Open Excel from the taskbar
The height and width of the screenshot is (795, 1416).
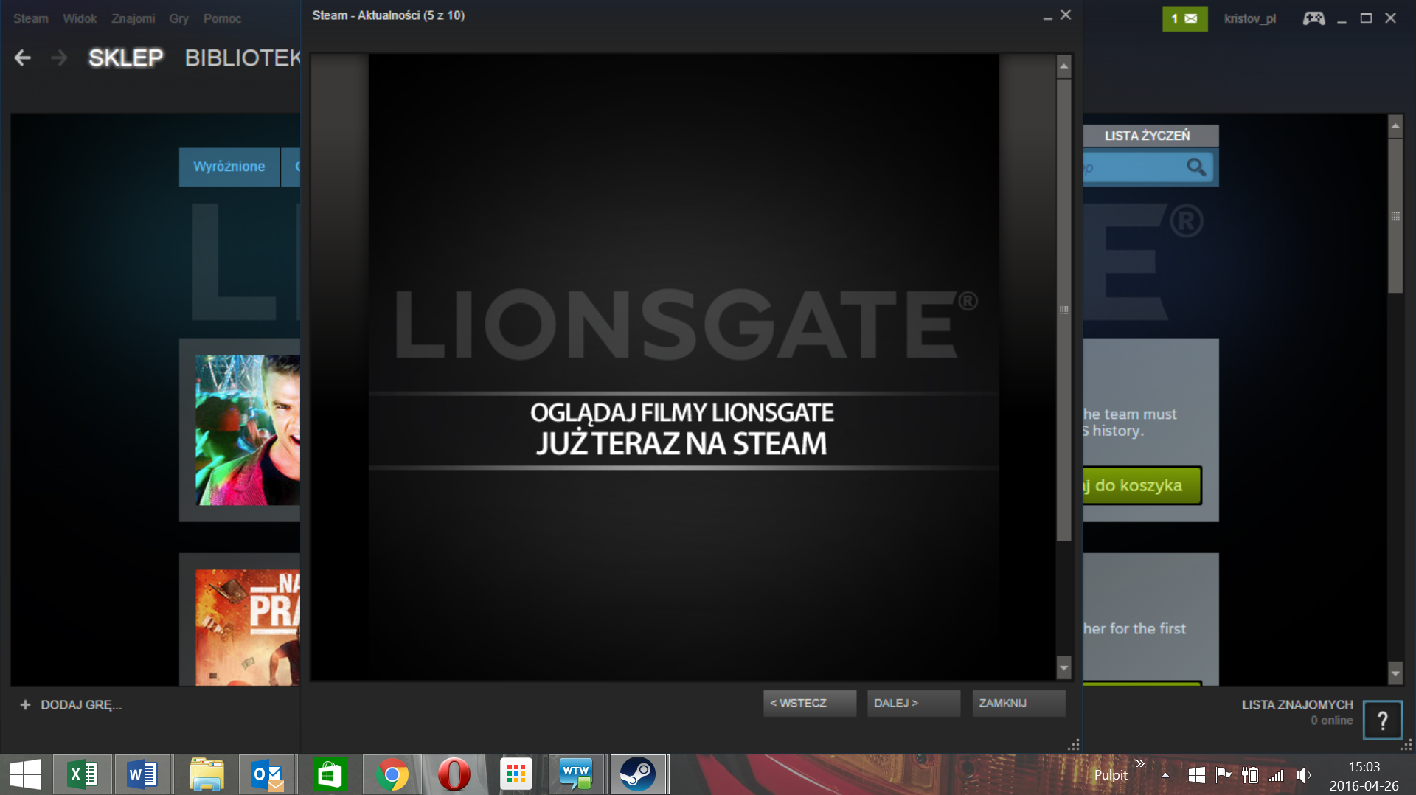(83, 774)
